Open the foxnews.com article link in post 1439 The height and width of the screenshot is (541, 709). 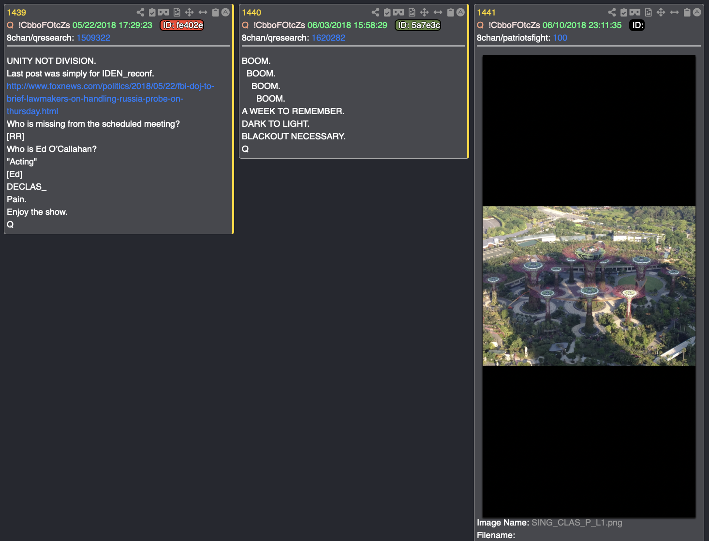point(110,99)
